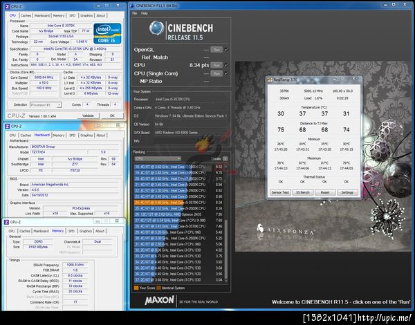Open Graphics tab in CPU-Z processor window
Image resolution: width=415 pixels, height=325 pixels.
click(x=86, y=16)
